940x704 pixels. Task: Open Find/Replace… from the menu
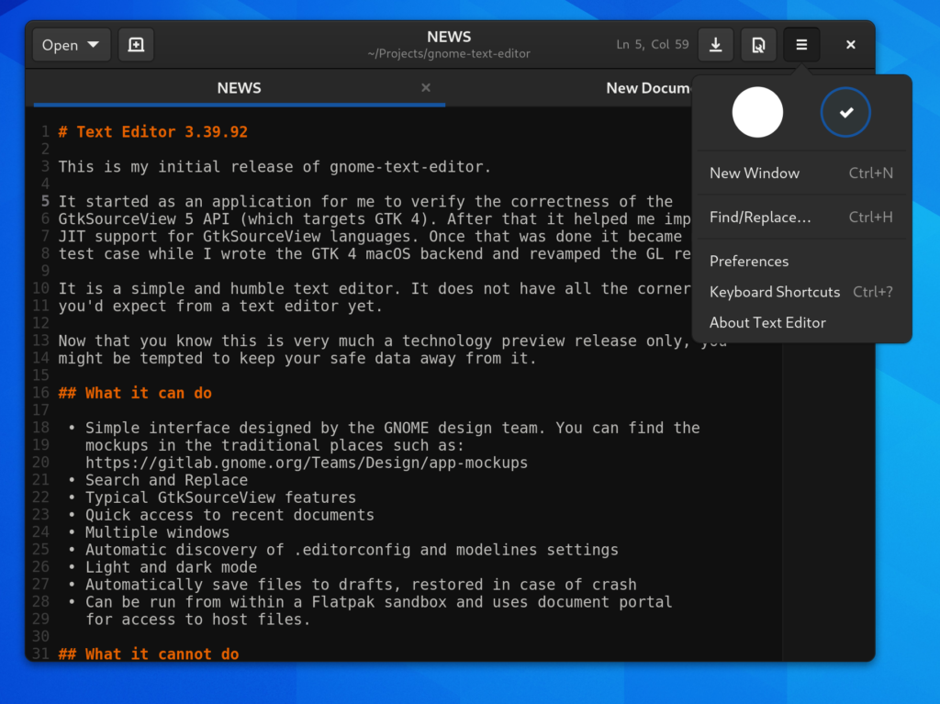[x=801, y=218]
